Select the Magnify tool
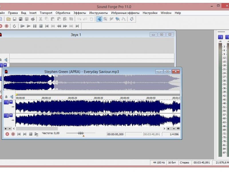The height and width of the screenshot is (172, 229). click(105, 19)
